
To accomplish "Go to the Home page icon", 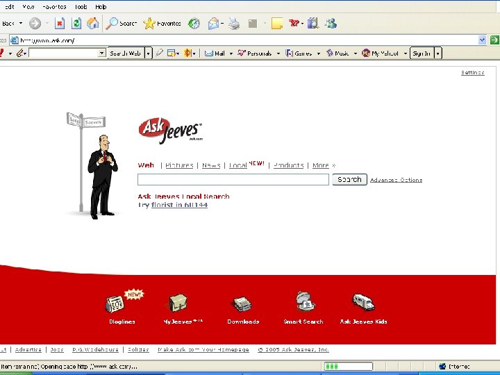I will [x=93, y=24].
